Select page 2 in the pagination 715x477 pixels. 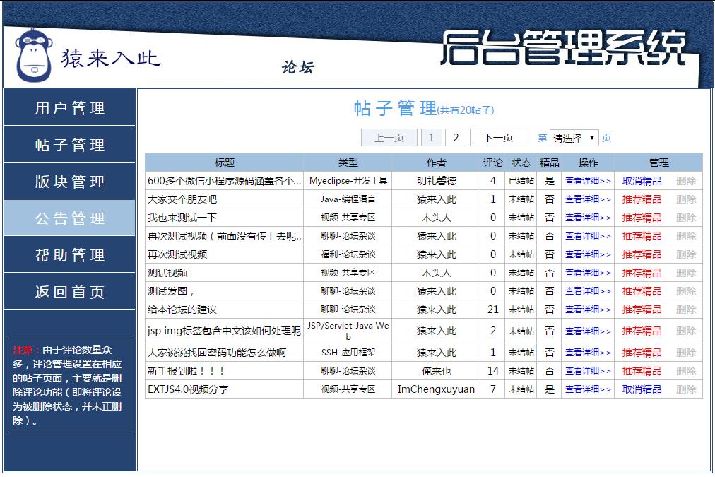coord(456,136)
